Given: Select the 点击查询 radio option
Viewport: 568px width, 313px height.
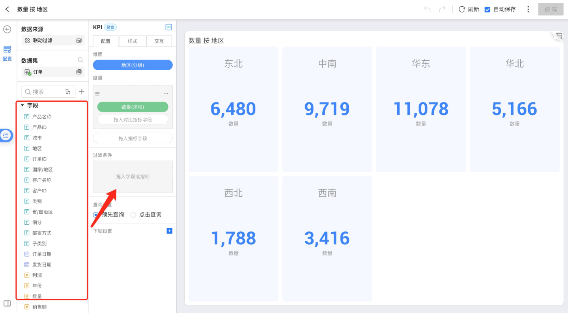Looking at the screenshot, I should [x=133, y=215].
